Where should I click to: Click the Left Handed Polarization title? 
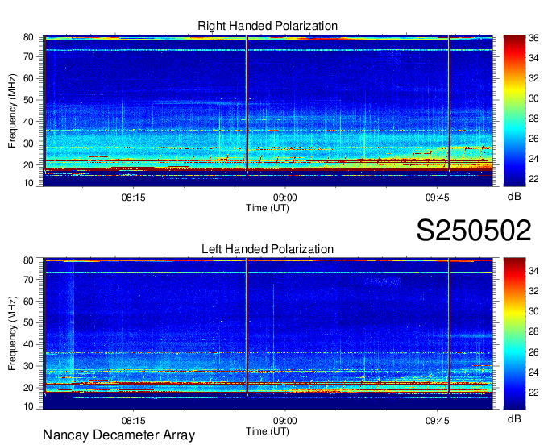click(268, 249)
